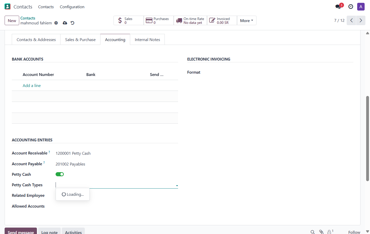Open the Configuration menu

point(72,7)
